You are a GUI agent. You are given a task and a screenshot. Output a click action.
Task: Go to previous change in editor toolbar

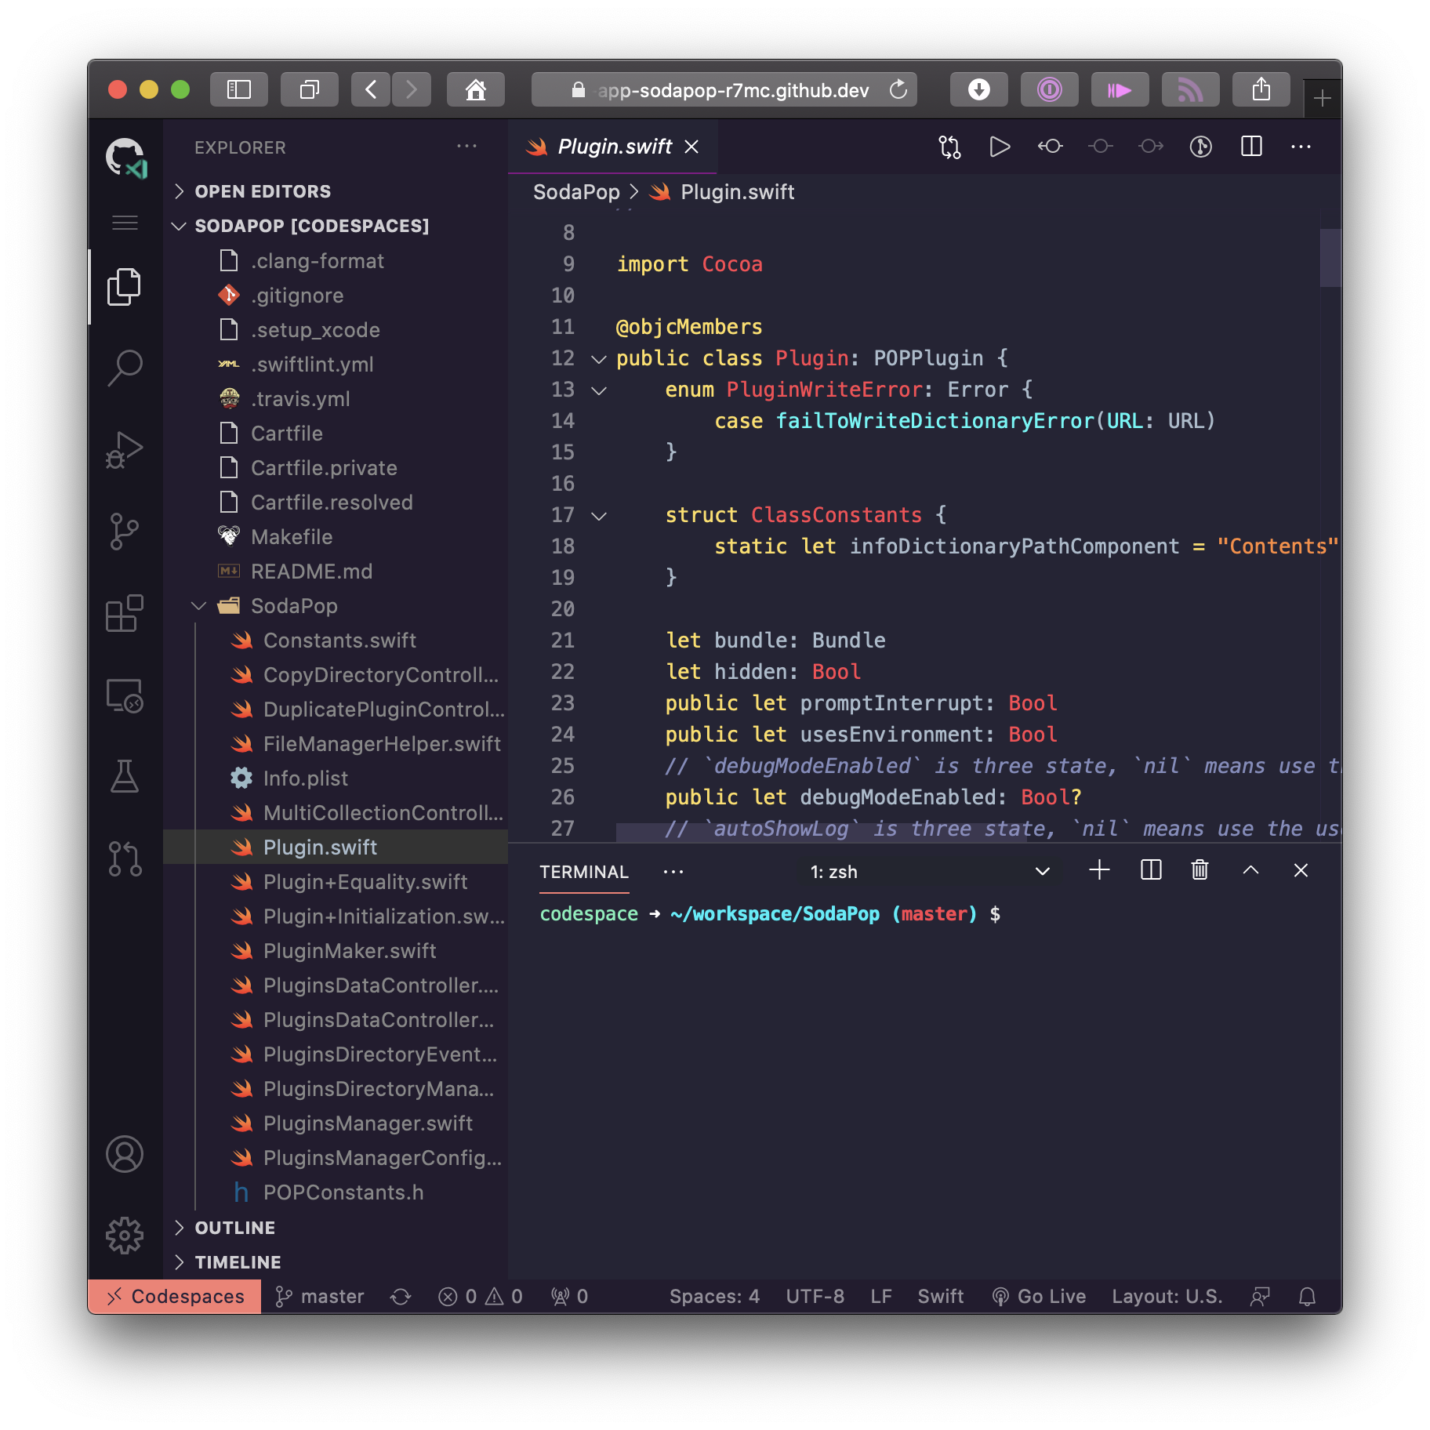click(x=1050, y=147)
